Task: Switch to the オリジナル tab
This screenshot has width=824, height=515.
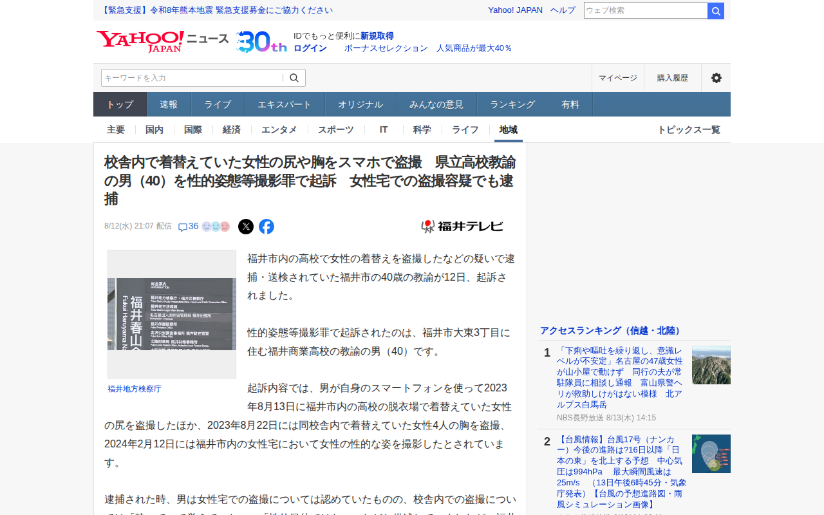Action: 360,104
